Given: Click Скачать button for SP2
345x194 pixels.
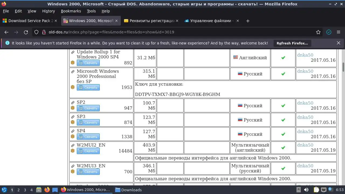Looking at the screenshot, I should 88,108.
